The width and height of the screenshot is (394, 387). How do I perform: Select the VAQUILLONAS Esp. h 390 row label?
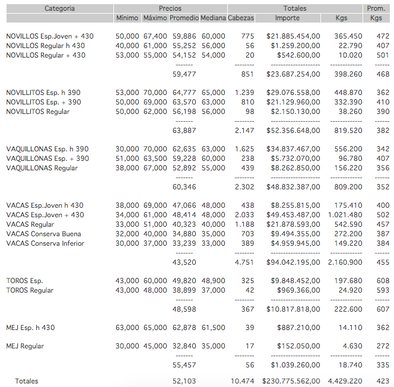pos(47,149)
